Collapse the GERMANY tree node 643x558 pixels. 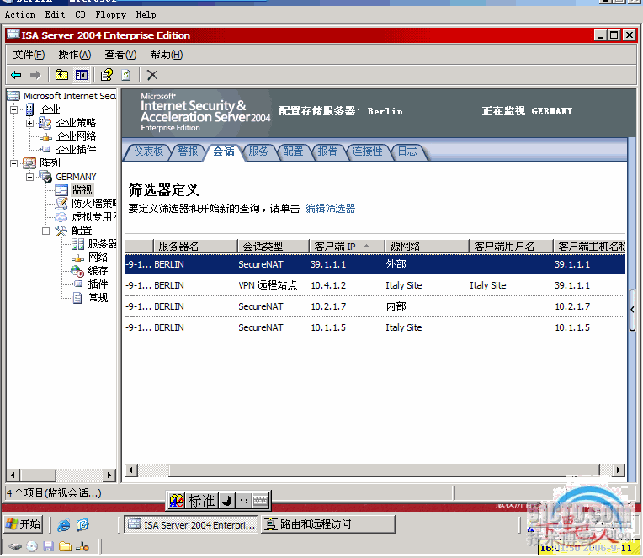pos(30,177)
